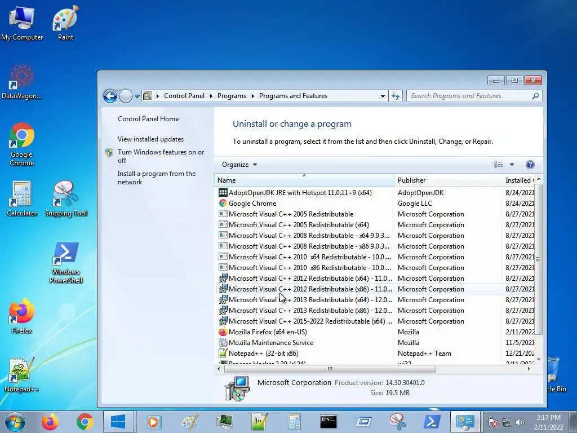The width and height of the screenshot is (577, 433).
Task: Open the Calculator desktop shortcut
Action: point(22,199)
